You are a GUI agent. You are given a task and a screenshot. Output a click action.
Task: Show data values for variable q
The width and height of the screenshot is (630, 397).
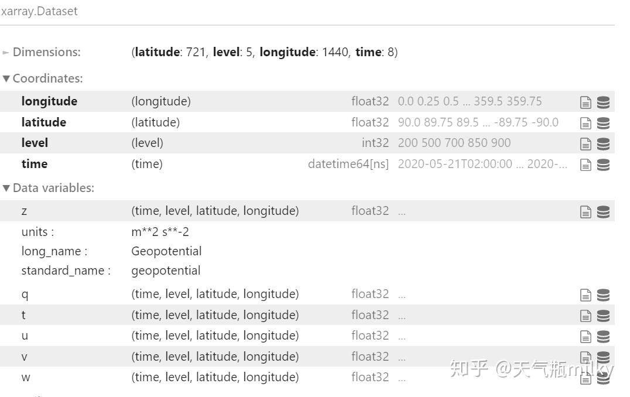click(602, 294)
